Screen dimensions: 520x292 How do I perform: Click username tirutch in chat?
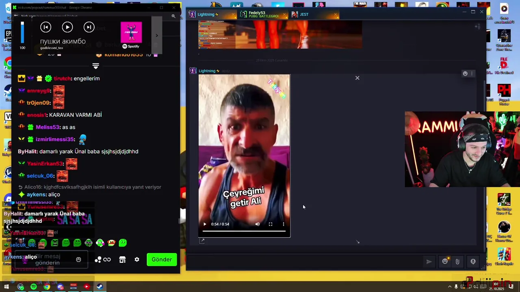[62, 78]
